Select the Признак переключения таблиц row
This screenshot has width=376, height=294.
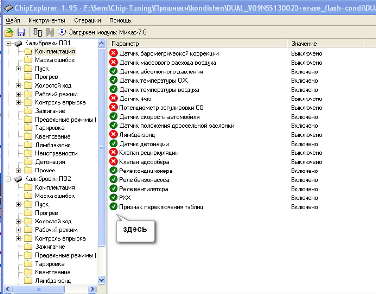click(161, 207)
